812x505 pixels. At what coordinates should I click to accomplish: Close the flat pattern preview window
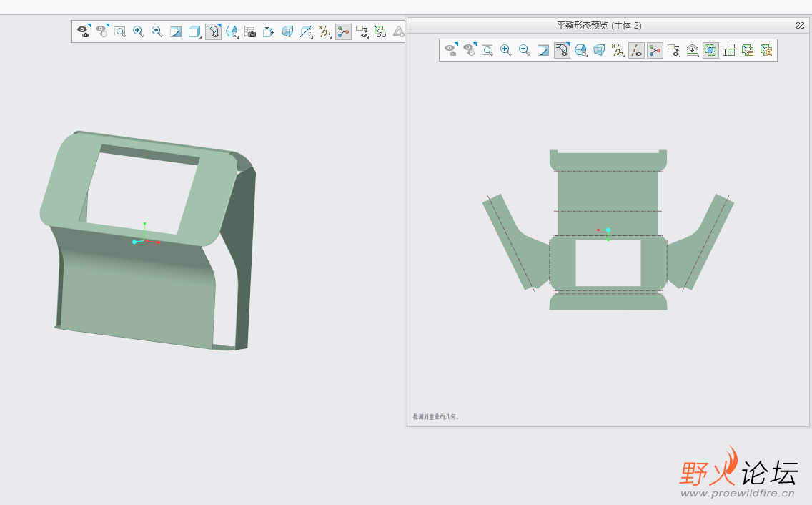point(800,25)
